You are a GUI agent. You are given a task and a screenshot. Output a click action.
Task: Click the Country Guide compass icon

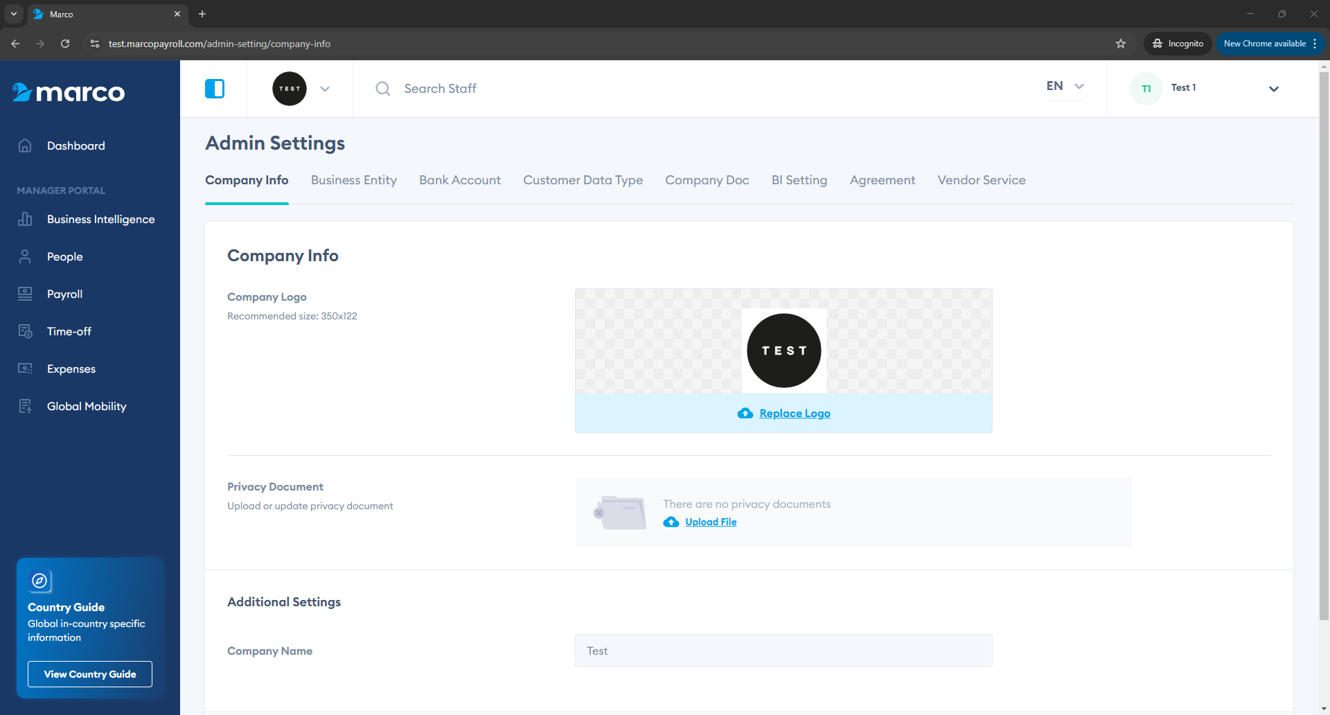(x=40, y=581)
